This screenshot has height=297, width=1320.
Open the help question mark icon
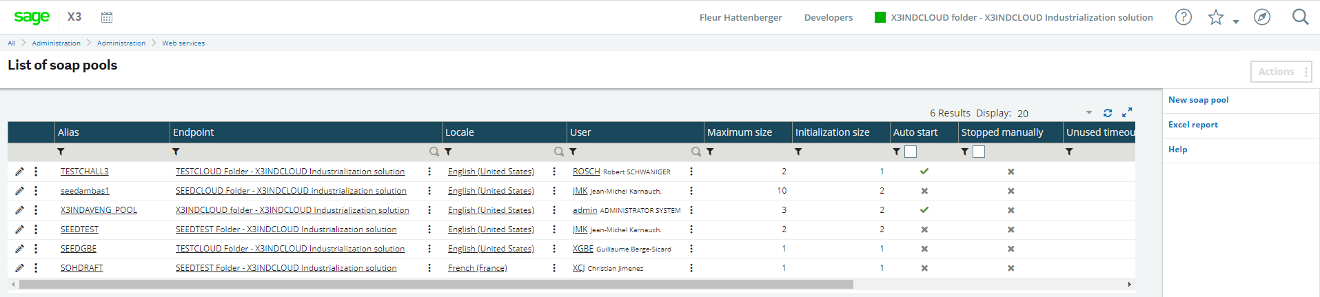pyautogui.click(x=1183, y=17)
